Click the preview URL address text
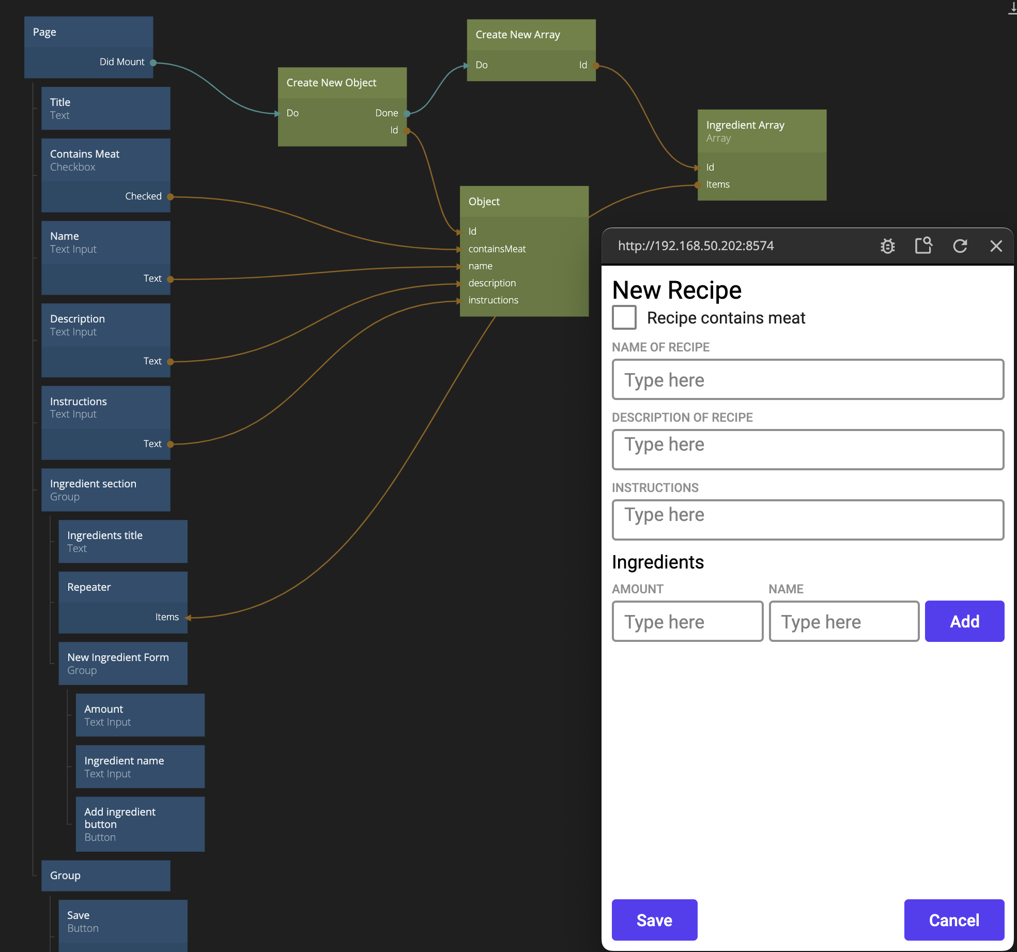The height and width of the screenshot is (952, 1017). (x=696, y=246)
